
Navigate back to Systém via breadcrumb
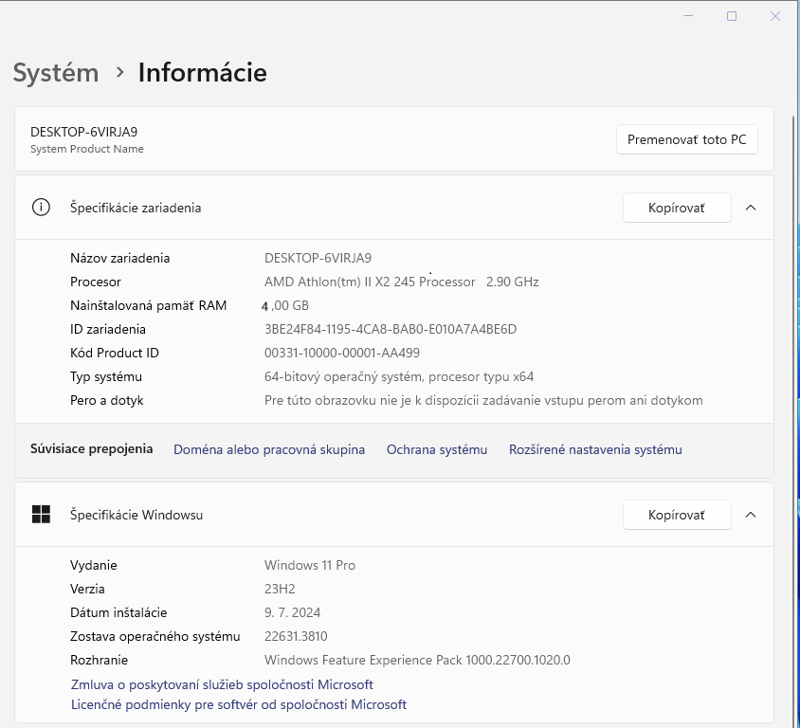coord(55,72)
